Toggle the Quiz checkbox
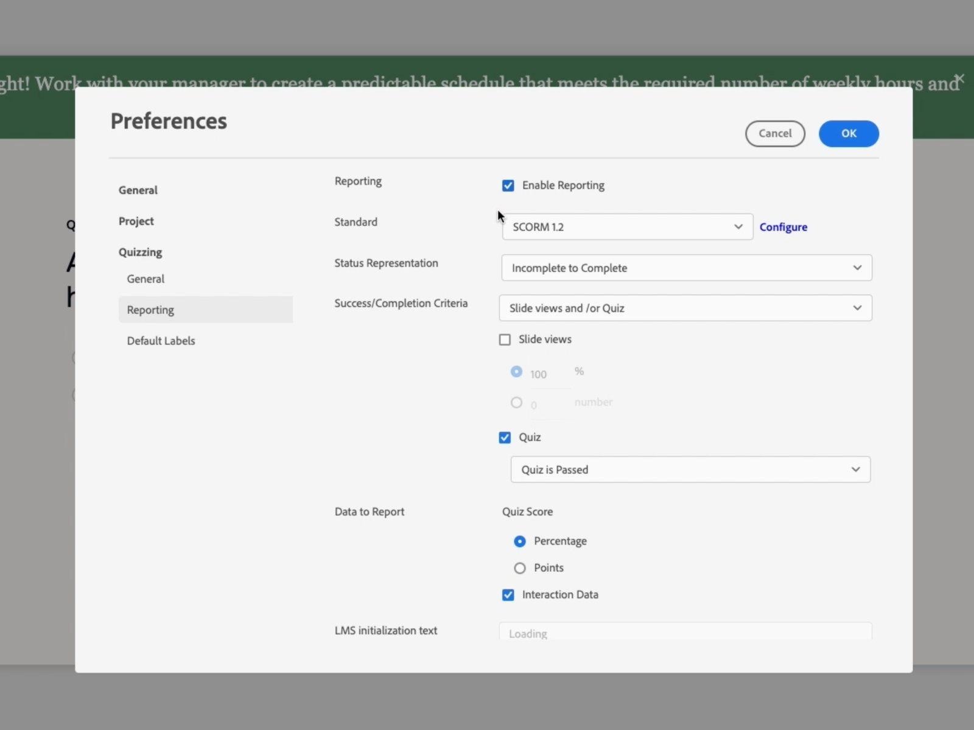The height and width of the screenshot is (730, 974). 505,437
